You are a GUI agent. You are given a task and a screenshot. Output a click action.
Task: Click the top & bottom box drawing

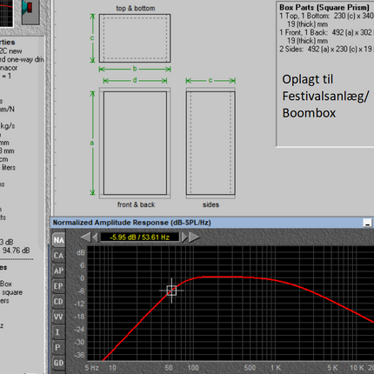point(135,38)
